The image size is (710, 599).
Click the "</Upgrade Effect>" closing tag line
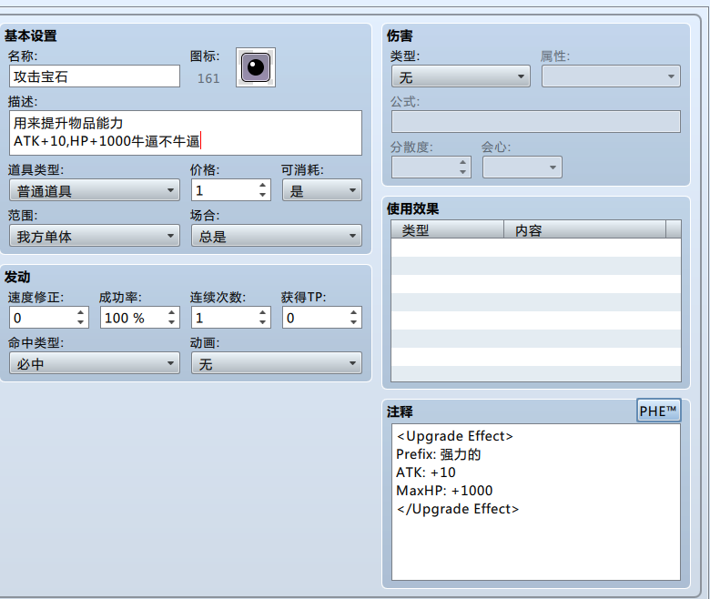pos(457,509)
